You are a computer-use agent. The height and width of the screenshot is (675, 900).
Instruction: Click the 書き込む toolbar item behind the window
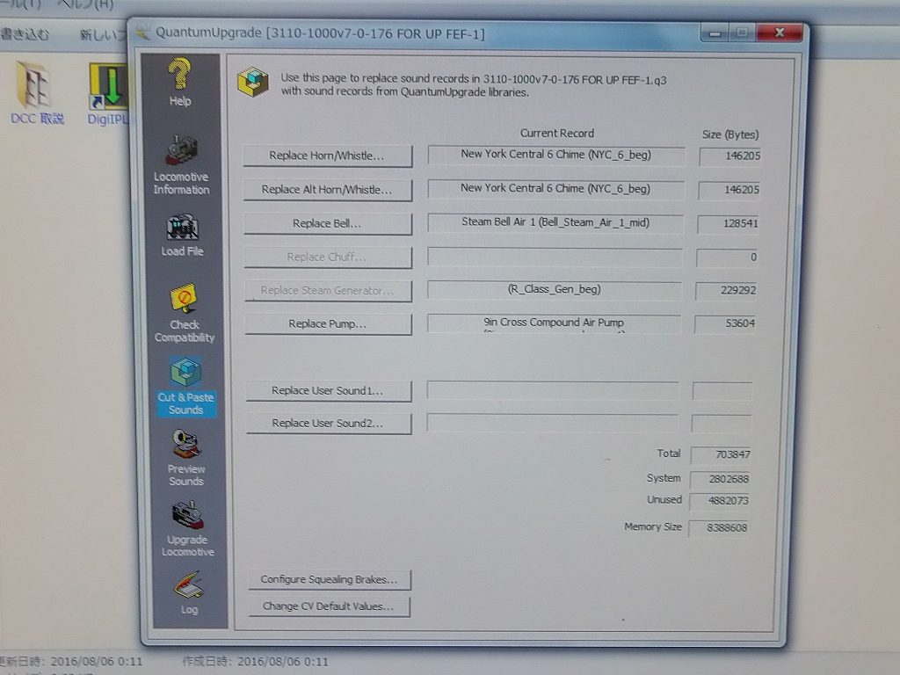coord(25,34)
